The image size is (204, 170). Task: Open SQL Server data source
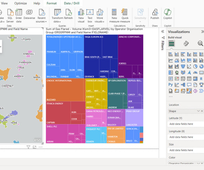tap(10, 16)
